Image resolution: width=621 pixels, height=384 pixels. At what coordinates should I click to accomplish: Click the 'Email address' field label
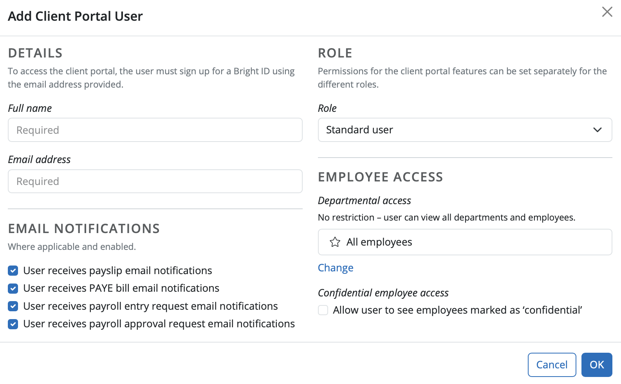39,160
